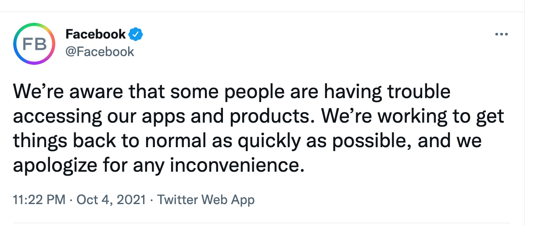
Task: Open the Twitter Web App source link
Action: pos(206,200)
